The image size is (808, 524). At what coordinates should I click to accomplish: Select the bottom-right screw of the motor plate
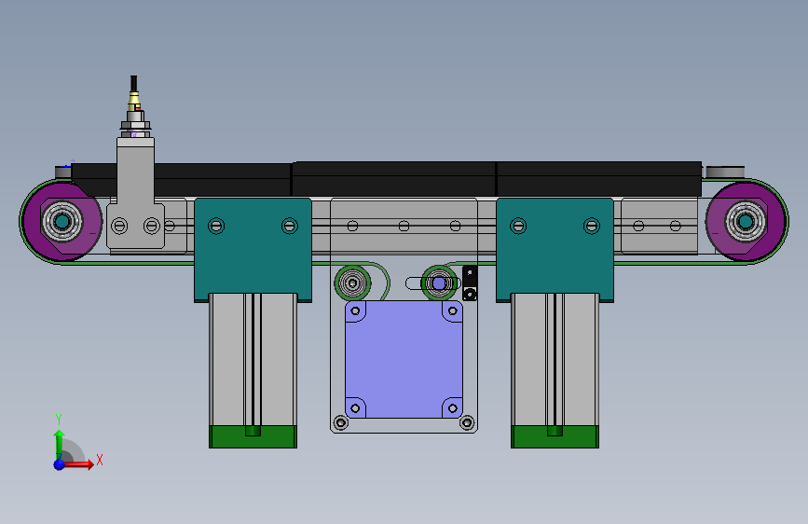[x=467, y=423]
